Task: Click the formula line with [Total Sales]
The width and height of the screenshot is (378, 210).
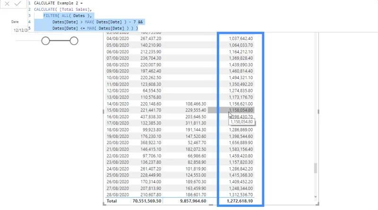Action: [x=63, y=9]
